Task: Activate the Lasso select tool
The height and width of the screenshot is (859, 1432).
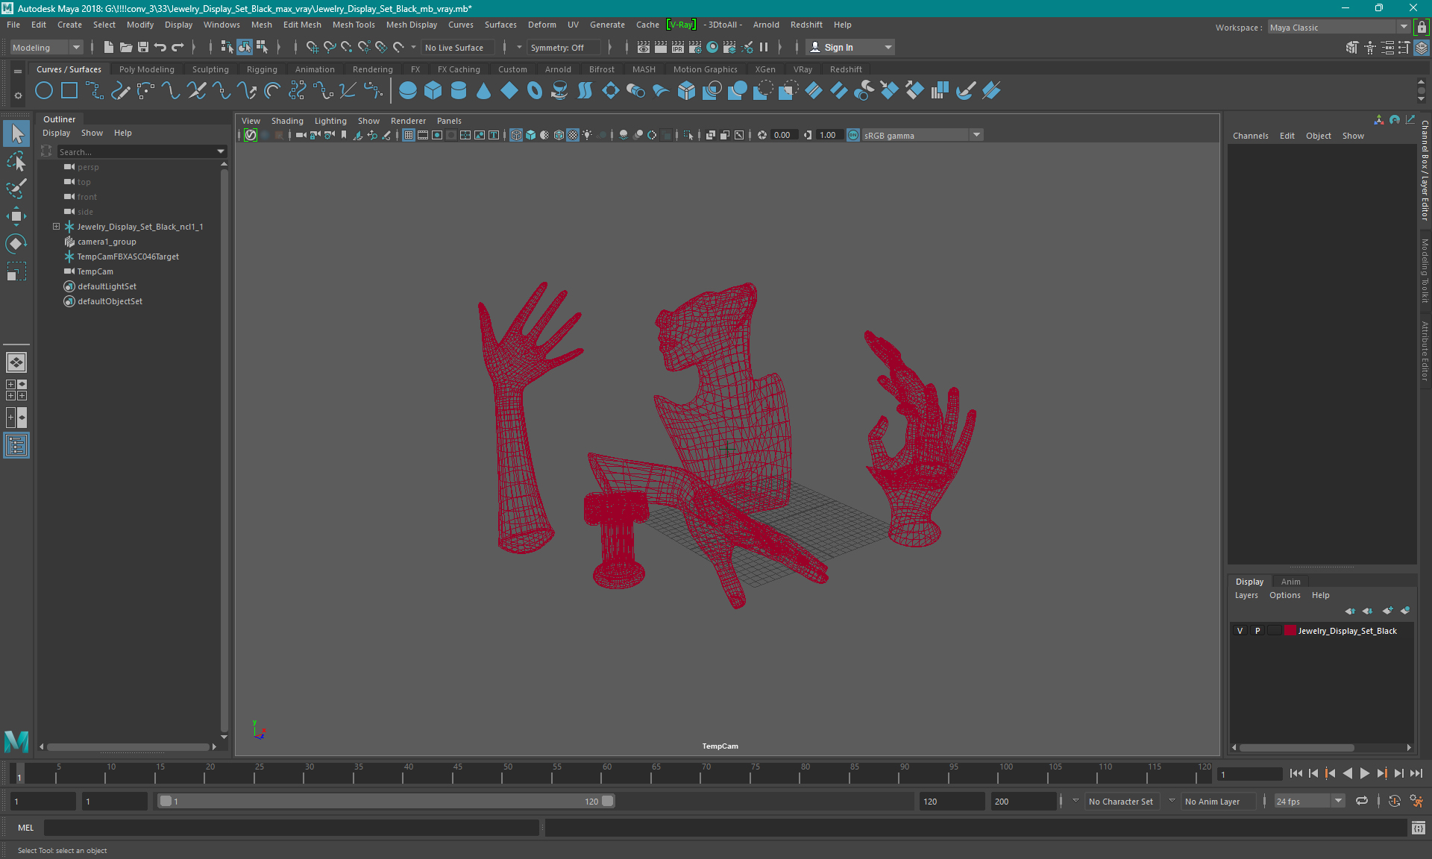Action: 16,161
